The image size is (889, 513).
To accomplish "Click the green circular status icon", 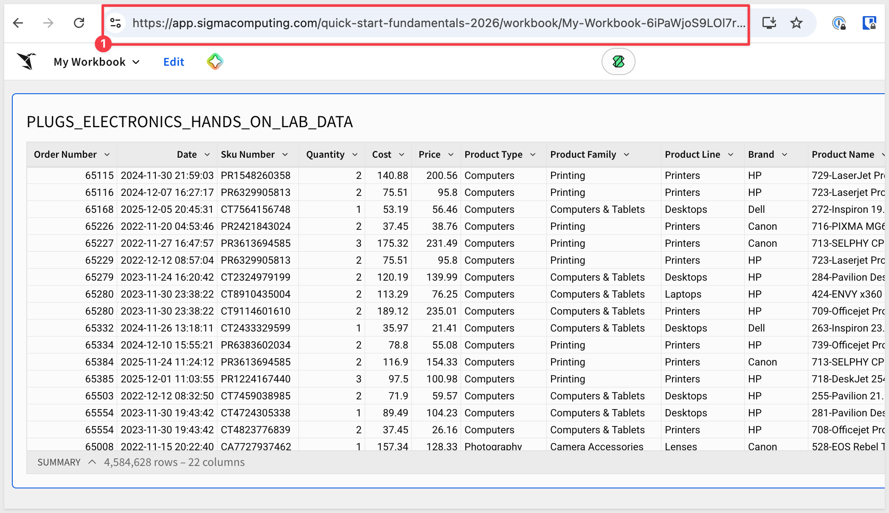I will pyautogui.click(x=618, y=61).
